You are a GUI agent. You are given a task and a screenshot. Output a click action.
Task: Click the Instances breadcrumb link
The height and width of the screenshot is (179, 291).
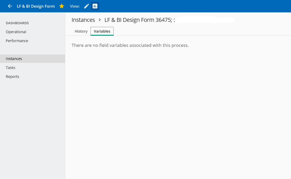coord(83,20)
